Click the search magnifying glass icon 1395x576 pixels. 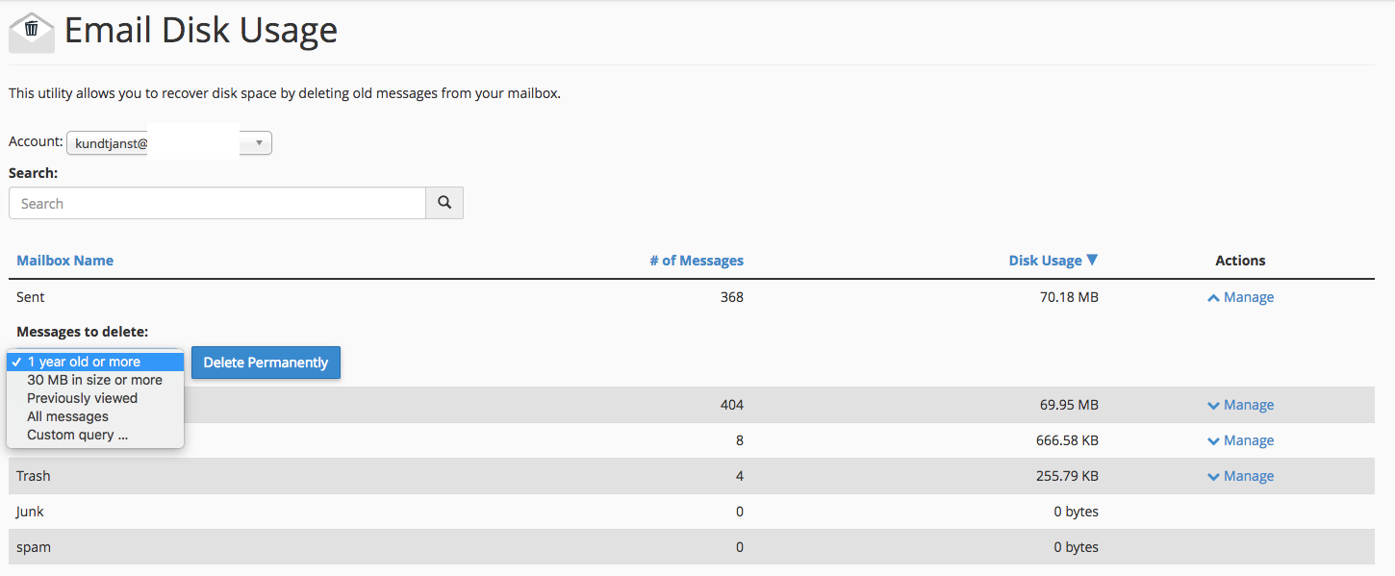444,203
